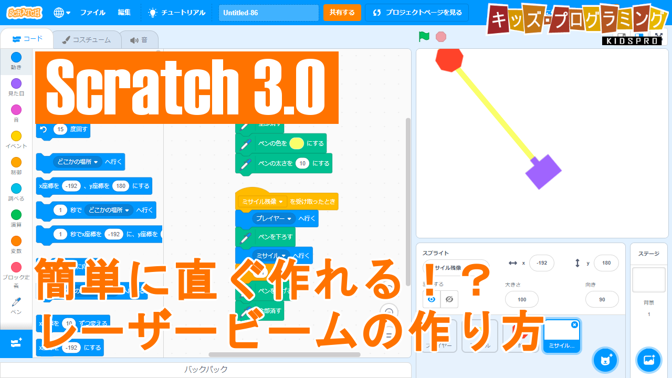Open ミサイル dropdown in へ行く block
Screen dimensions: 672x378
[x=271, y=255]
